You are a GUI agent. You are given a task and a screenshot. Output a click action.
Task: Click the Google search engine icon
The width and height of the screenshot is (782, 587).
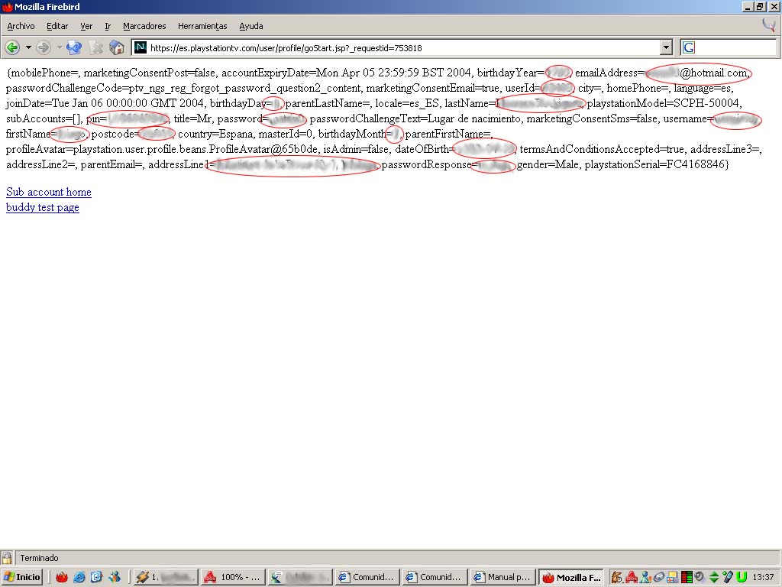(x=689, y=47)
